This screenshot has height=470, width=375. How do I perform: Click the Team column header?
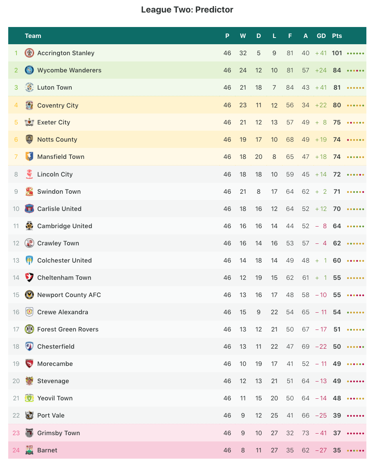tap(33, 36)
